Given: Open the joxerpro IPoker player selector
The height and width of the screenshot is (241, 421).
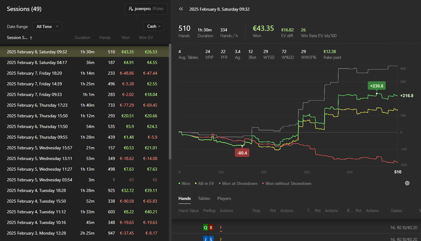Looking at the screenshot, I should (x=146, y=9).
